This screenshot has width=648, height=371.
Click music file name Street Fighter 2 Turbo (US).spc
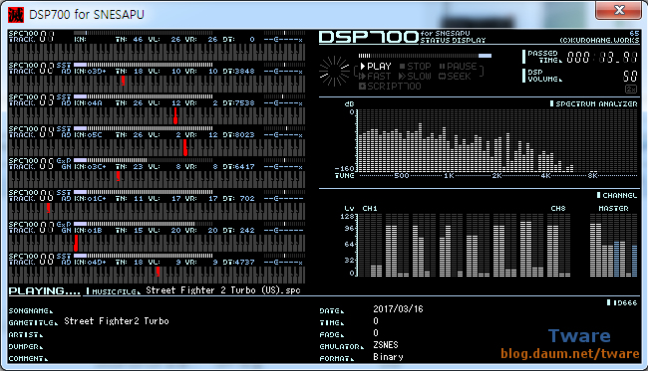click(223, 290)
